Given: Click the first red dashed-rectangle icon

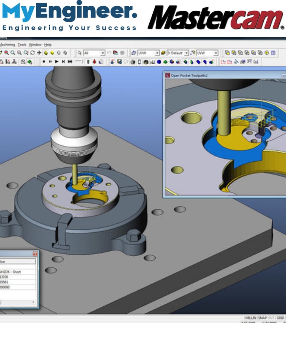Looking at the screenshot, I should (223, 62).
